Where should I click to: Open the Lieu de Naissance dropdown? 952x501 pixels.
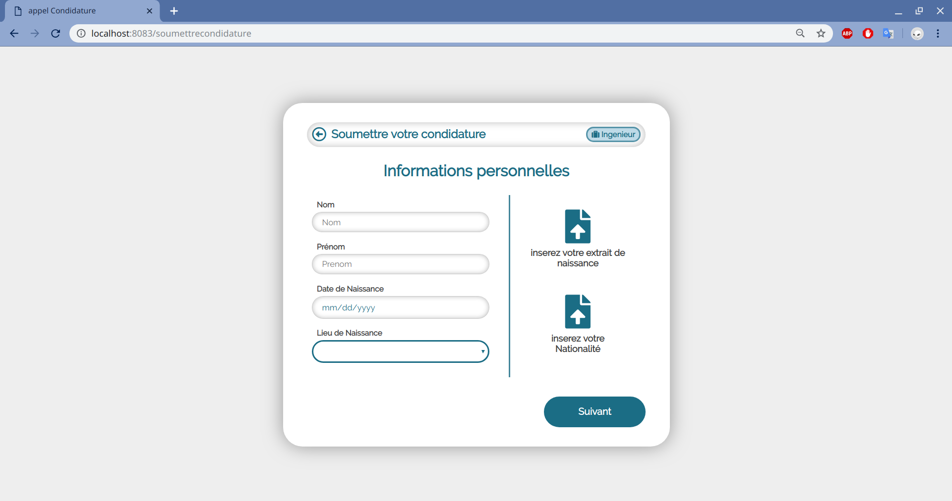pos(401,351)
